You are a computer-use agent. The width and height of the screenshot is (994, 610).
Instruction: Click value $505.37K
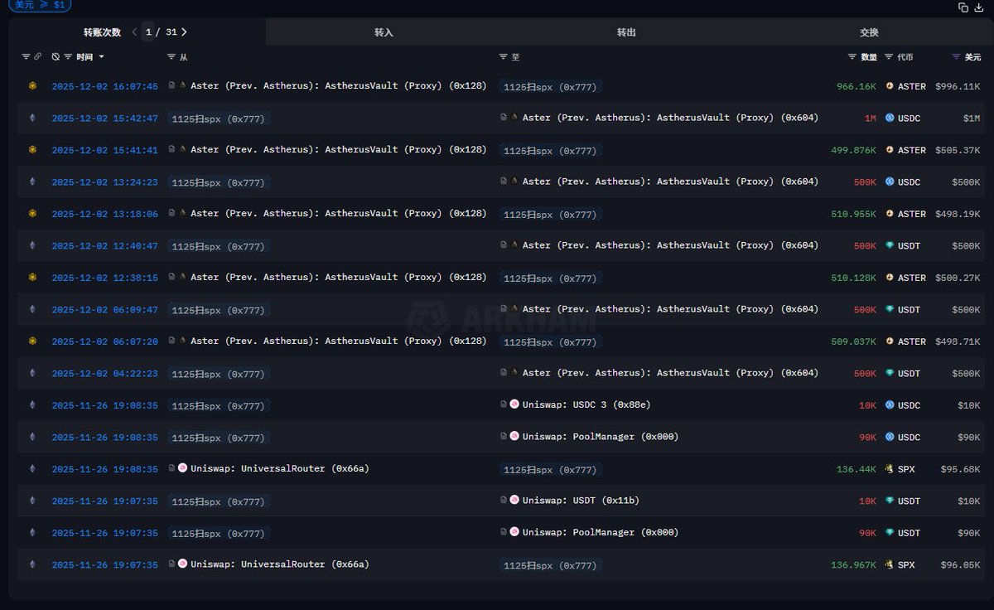point(958,150)
